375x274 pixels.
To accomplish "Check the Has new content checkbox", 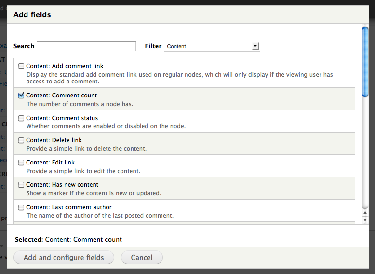I will pos(21,185).
